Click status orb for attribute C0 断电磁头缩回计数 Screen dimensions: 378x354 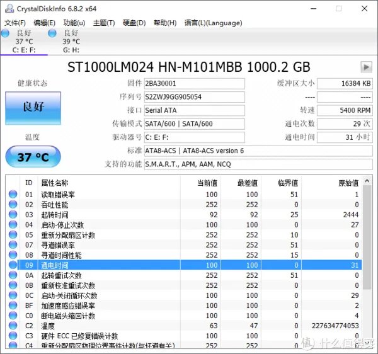13,316
